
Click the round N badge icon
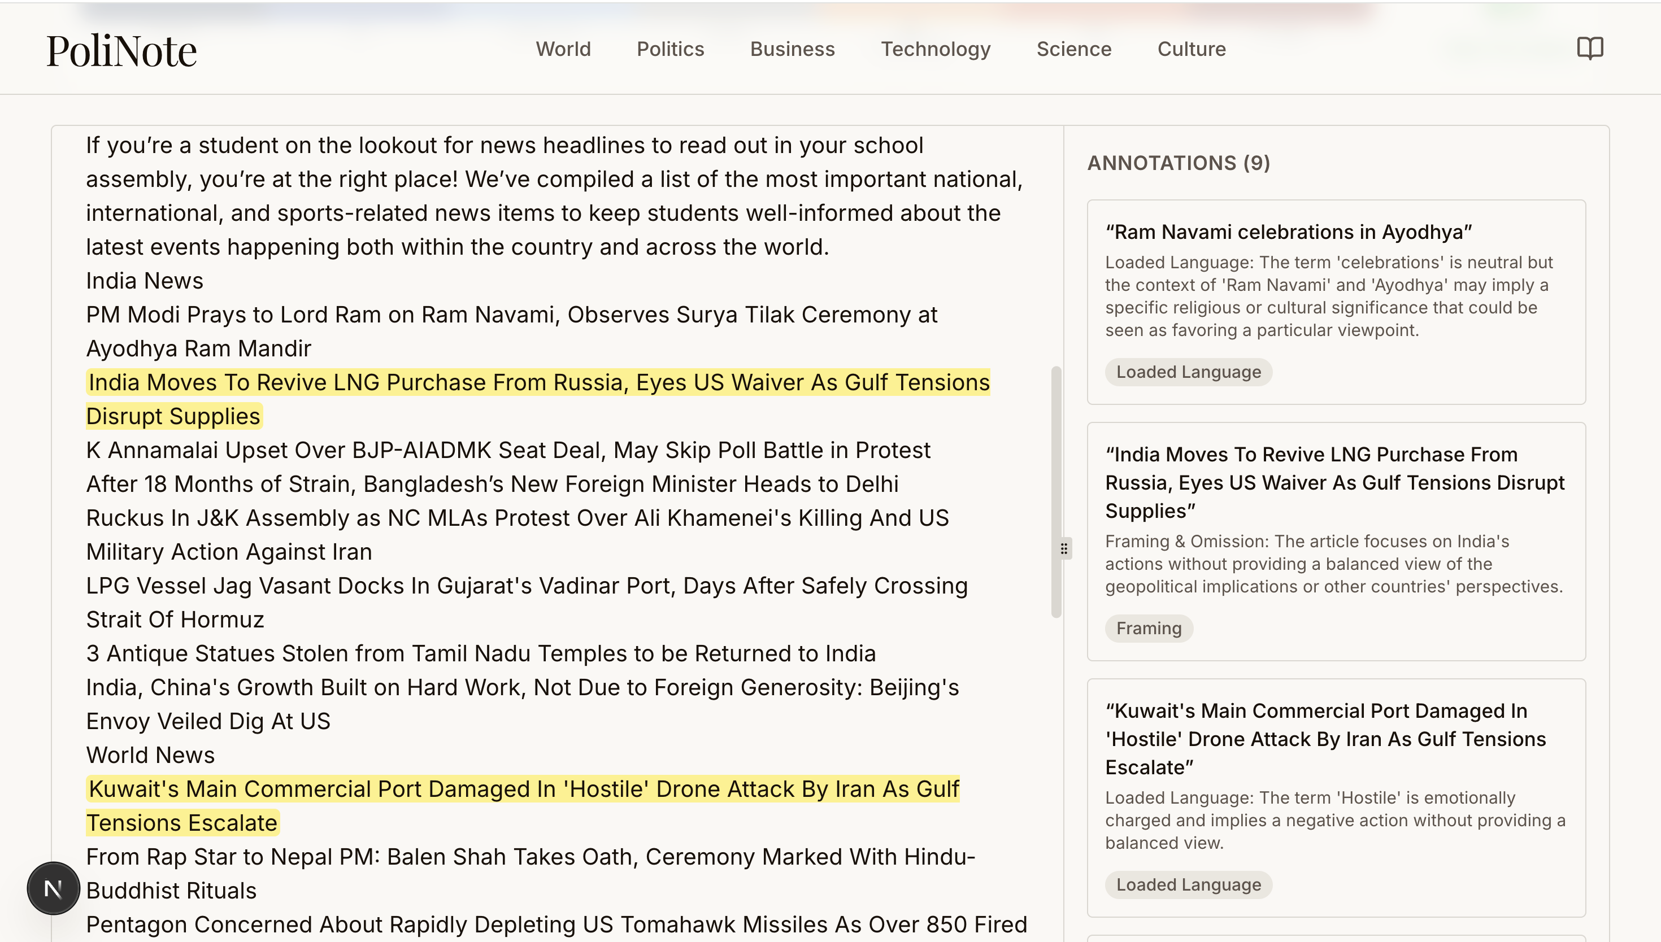[53, 888]
